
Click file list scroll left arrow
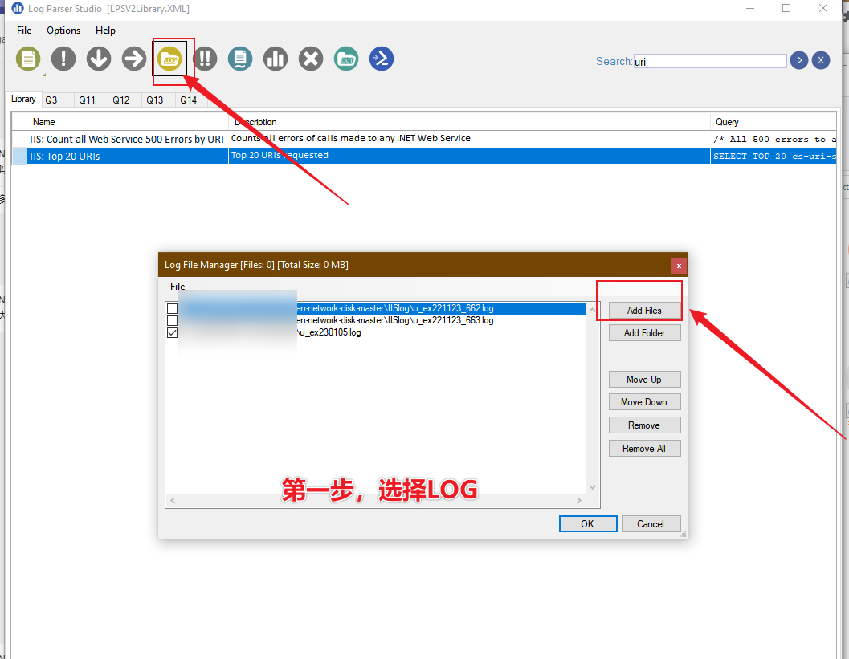point(173,501)
